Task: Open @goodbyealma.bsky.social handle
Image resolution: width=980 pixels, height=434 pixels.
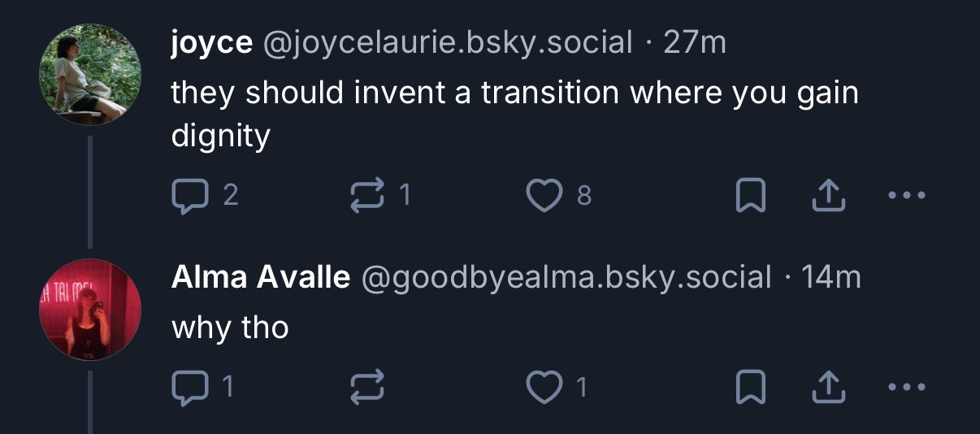Action: tap(565, 278)
